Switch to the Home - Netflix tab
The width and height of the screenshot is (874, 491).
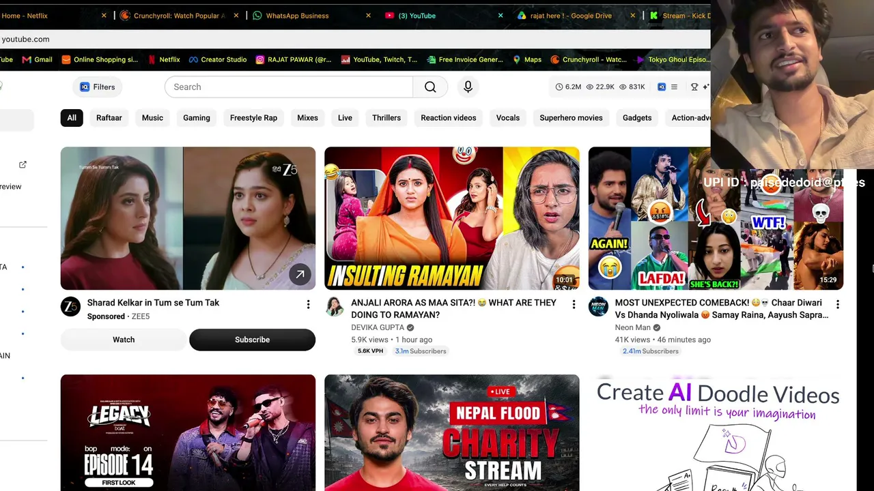click(x=48, y=16)
